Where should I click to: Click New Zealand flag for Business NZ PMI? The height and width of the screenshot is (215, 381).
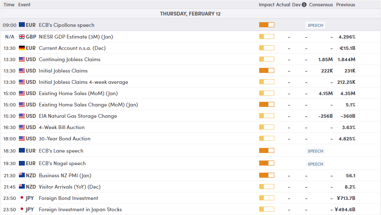click(22, 175)
